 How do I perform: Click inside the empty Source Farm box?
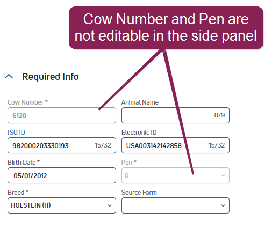pyautogui.click(x=175, y=205)
